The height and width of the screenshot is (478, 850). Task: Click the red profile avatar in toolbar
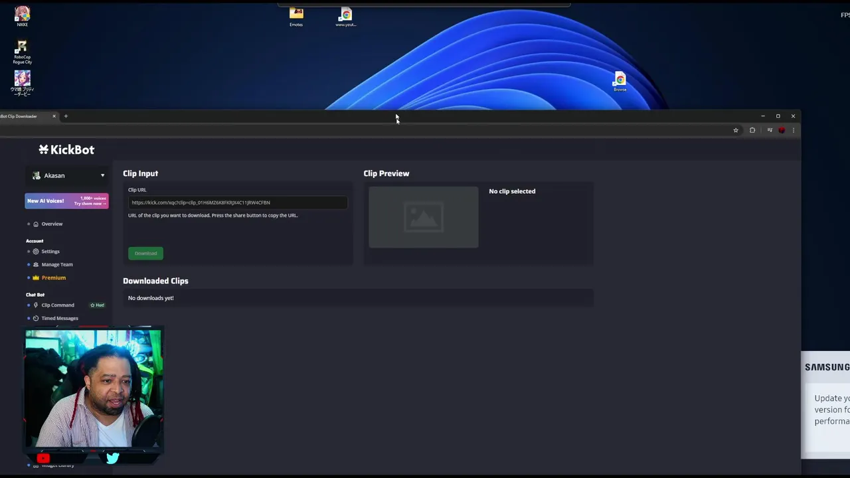point(782,130)
